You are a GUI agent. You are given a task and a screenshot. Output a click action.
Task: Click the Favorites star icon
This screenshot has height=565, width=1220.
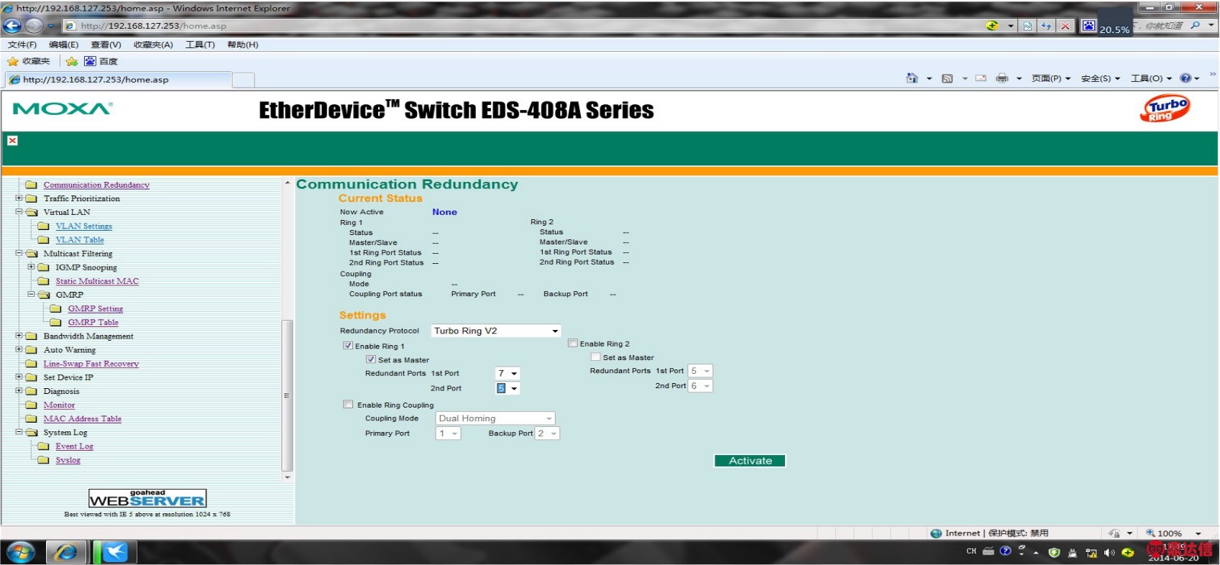pos(12,62)
